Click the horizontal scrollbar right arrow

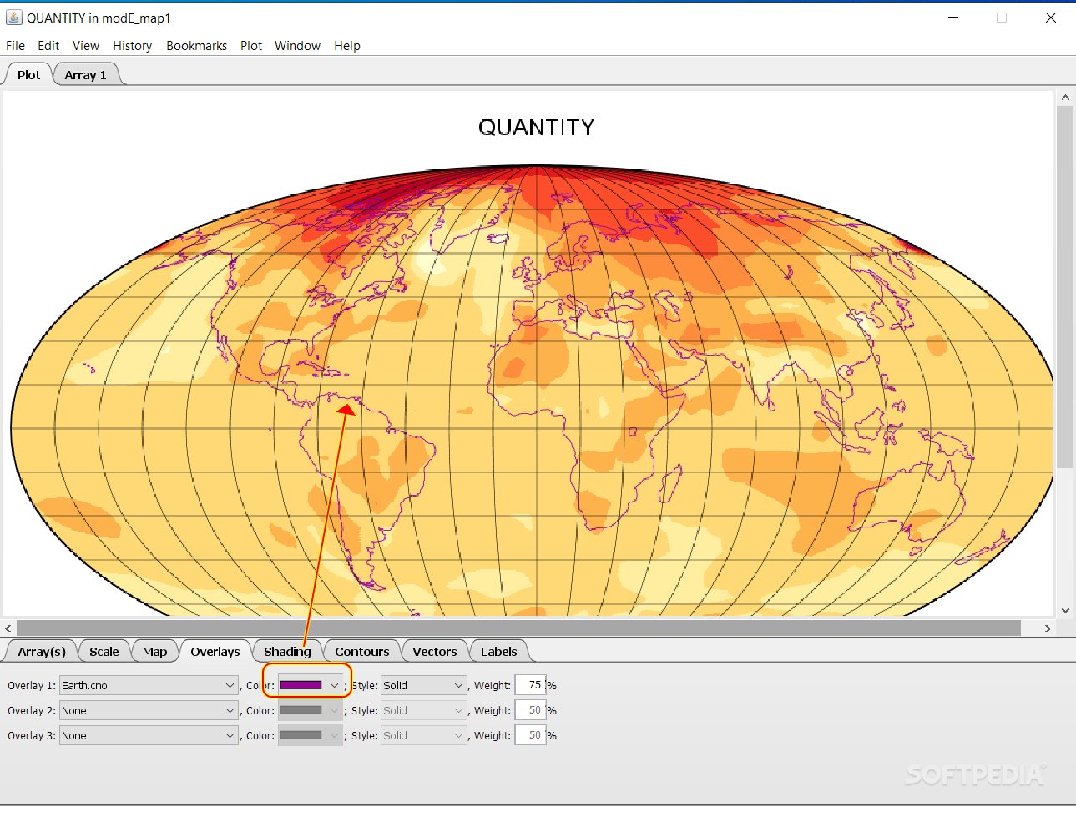[1048, 628]
